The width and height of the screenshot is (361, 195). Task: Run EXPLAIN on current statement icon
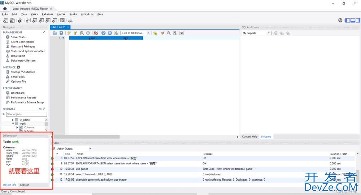pos(82,33)
